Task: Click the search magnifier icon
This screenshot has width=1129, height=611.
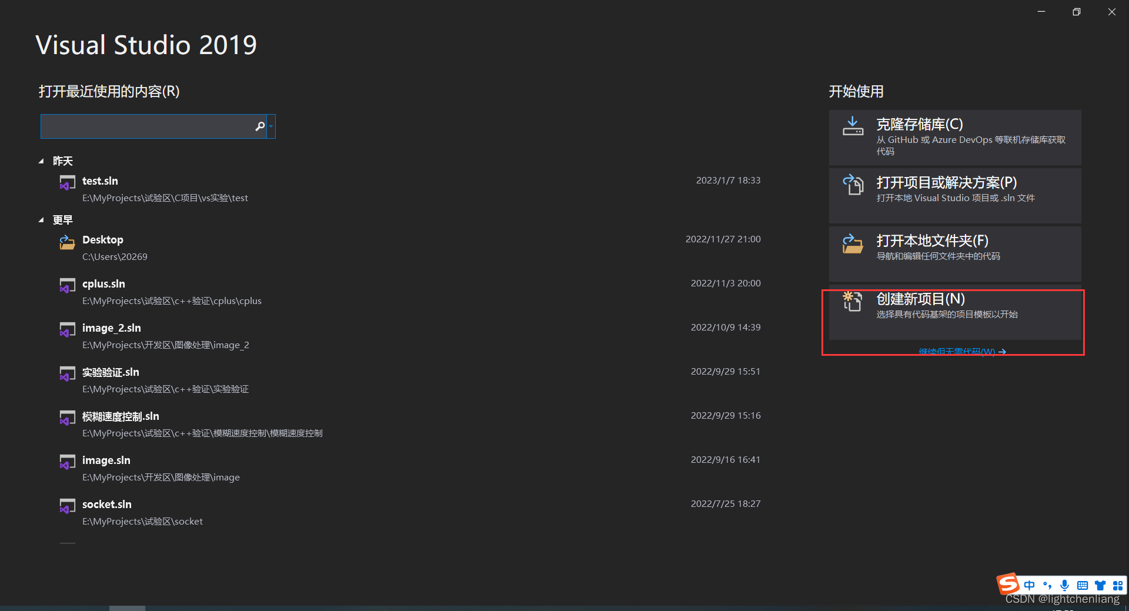Action: tap(260, 126)
